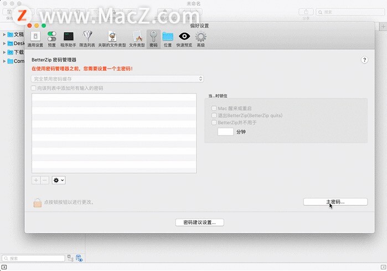
Task: Open the 完全禁用密码缓存 dropdown
Action: (117, 79)
